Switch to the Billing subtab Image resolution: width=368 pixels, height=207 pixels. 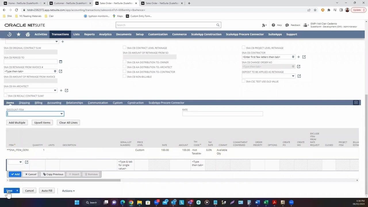click(x=38, y=103)
